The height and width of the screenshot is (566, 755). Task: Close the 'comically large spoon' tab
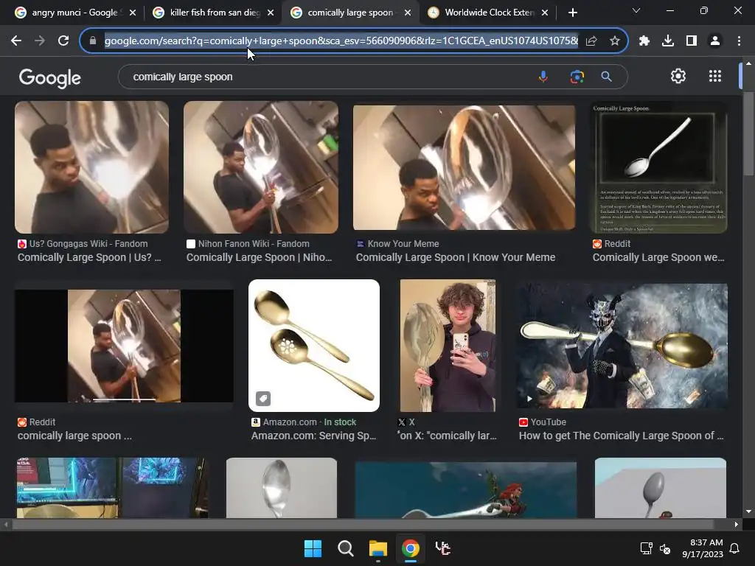408,13
